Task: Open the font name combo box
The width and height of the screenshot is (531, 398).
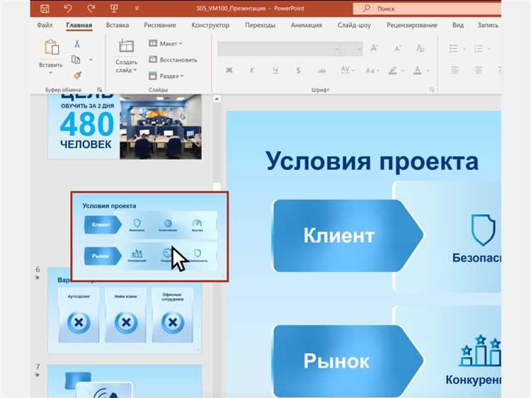Action: coord(276,50)
